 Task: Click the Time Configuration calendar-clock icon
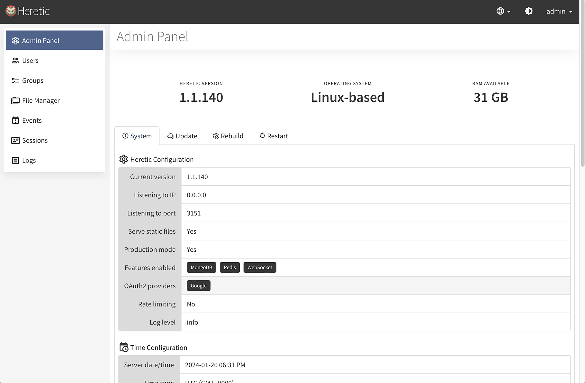tap(124, 347)
